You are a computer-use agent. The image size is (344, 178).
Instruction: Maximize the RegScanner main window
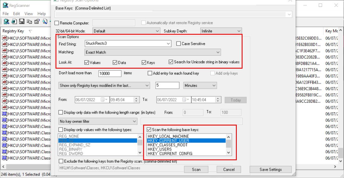pos(320,5)
